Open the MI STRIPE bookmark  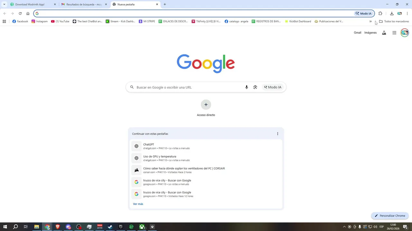147,21
